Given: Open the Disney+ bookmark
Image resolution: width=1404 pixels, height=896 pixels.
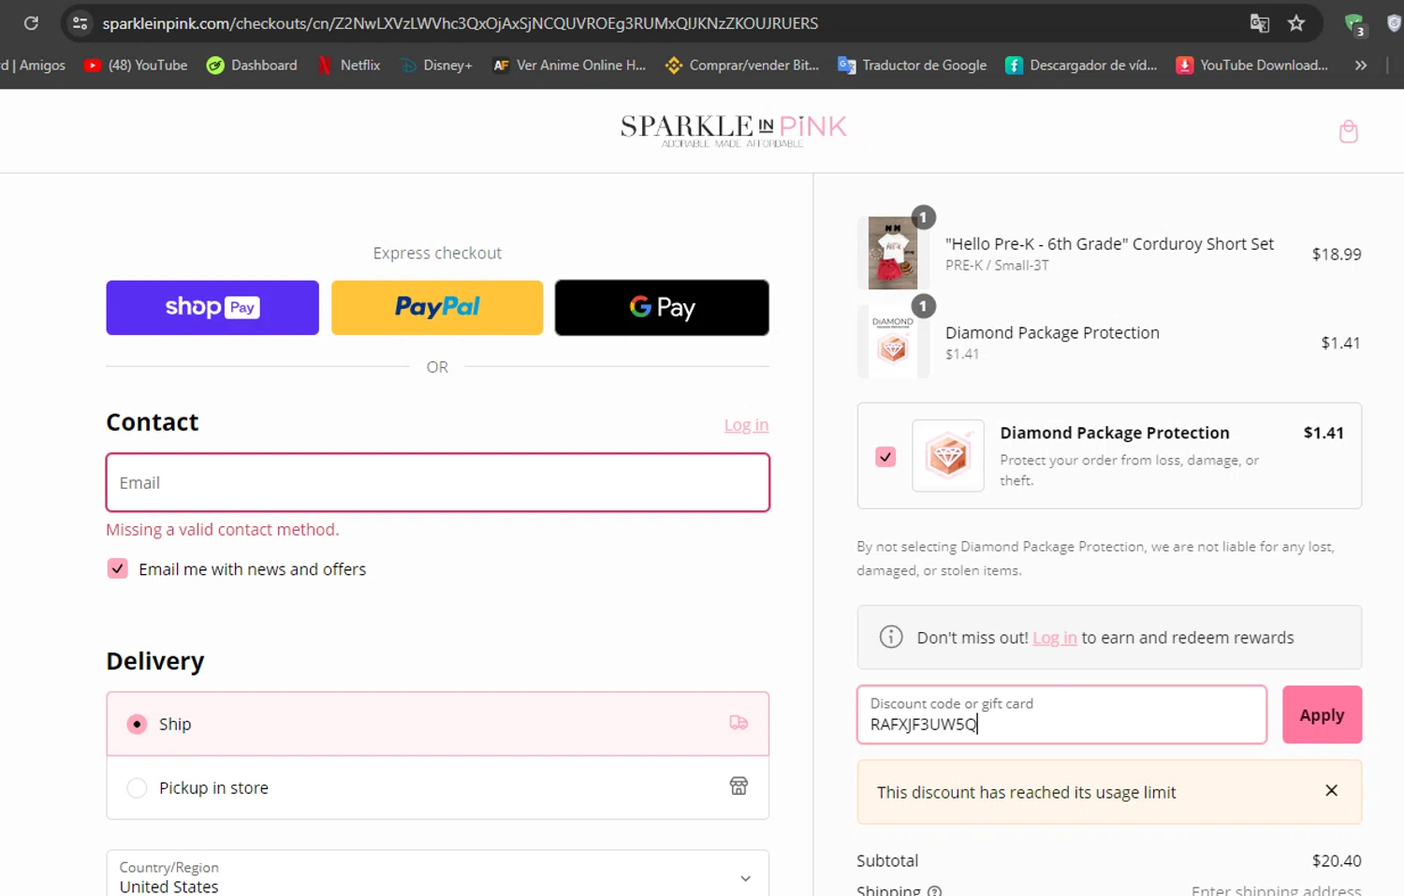Looking at the screenshot, I should coord(436,66).
